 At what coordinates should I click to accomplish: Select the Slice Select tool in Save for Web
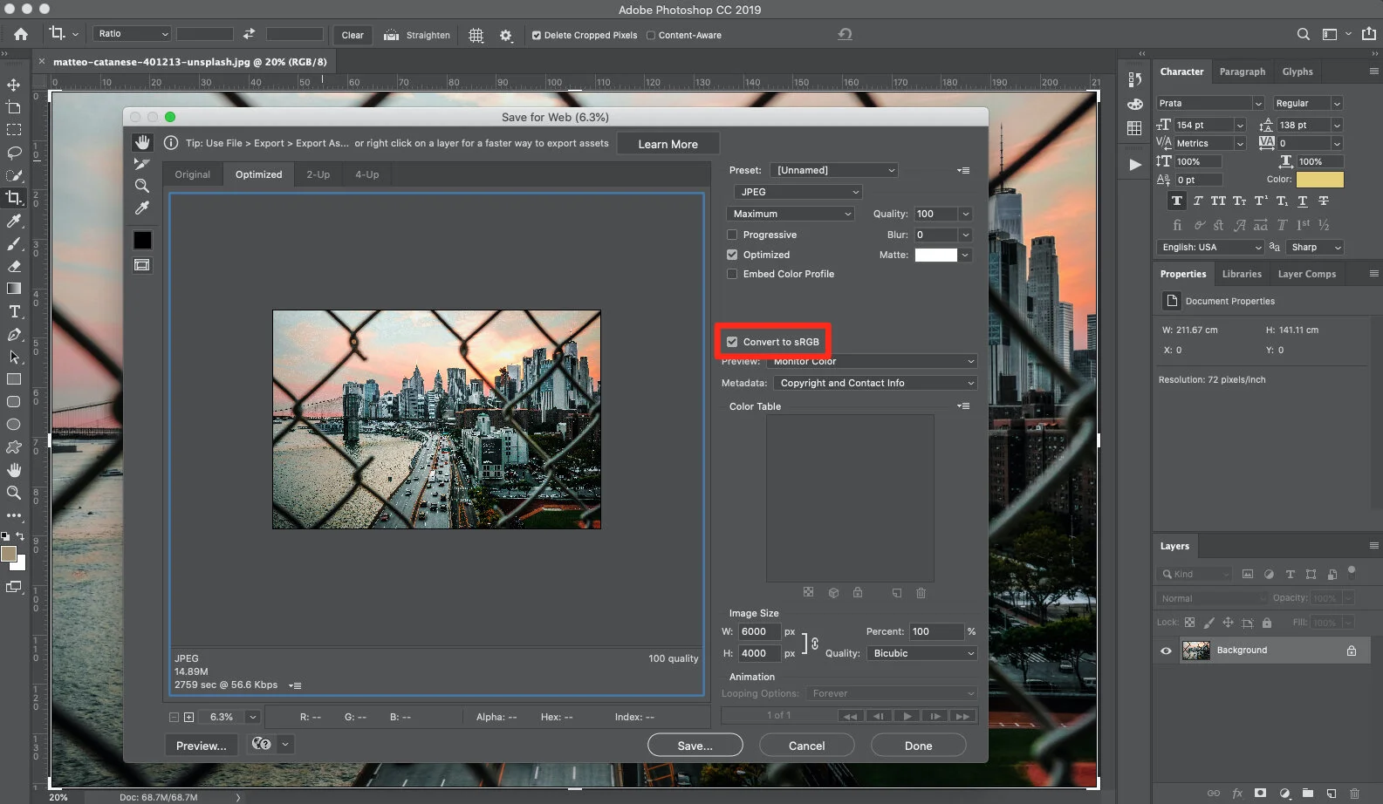[x=142, y=163]
